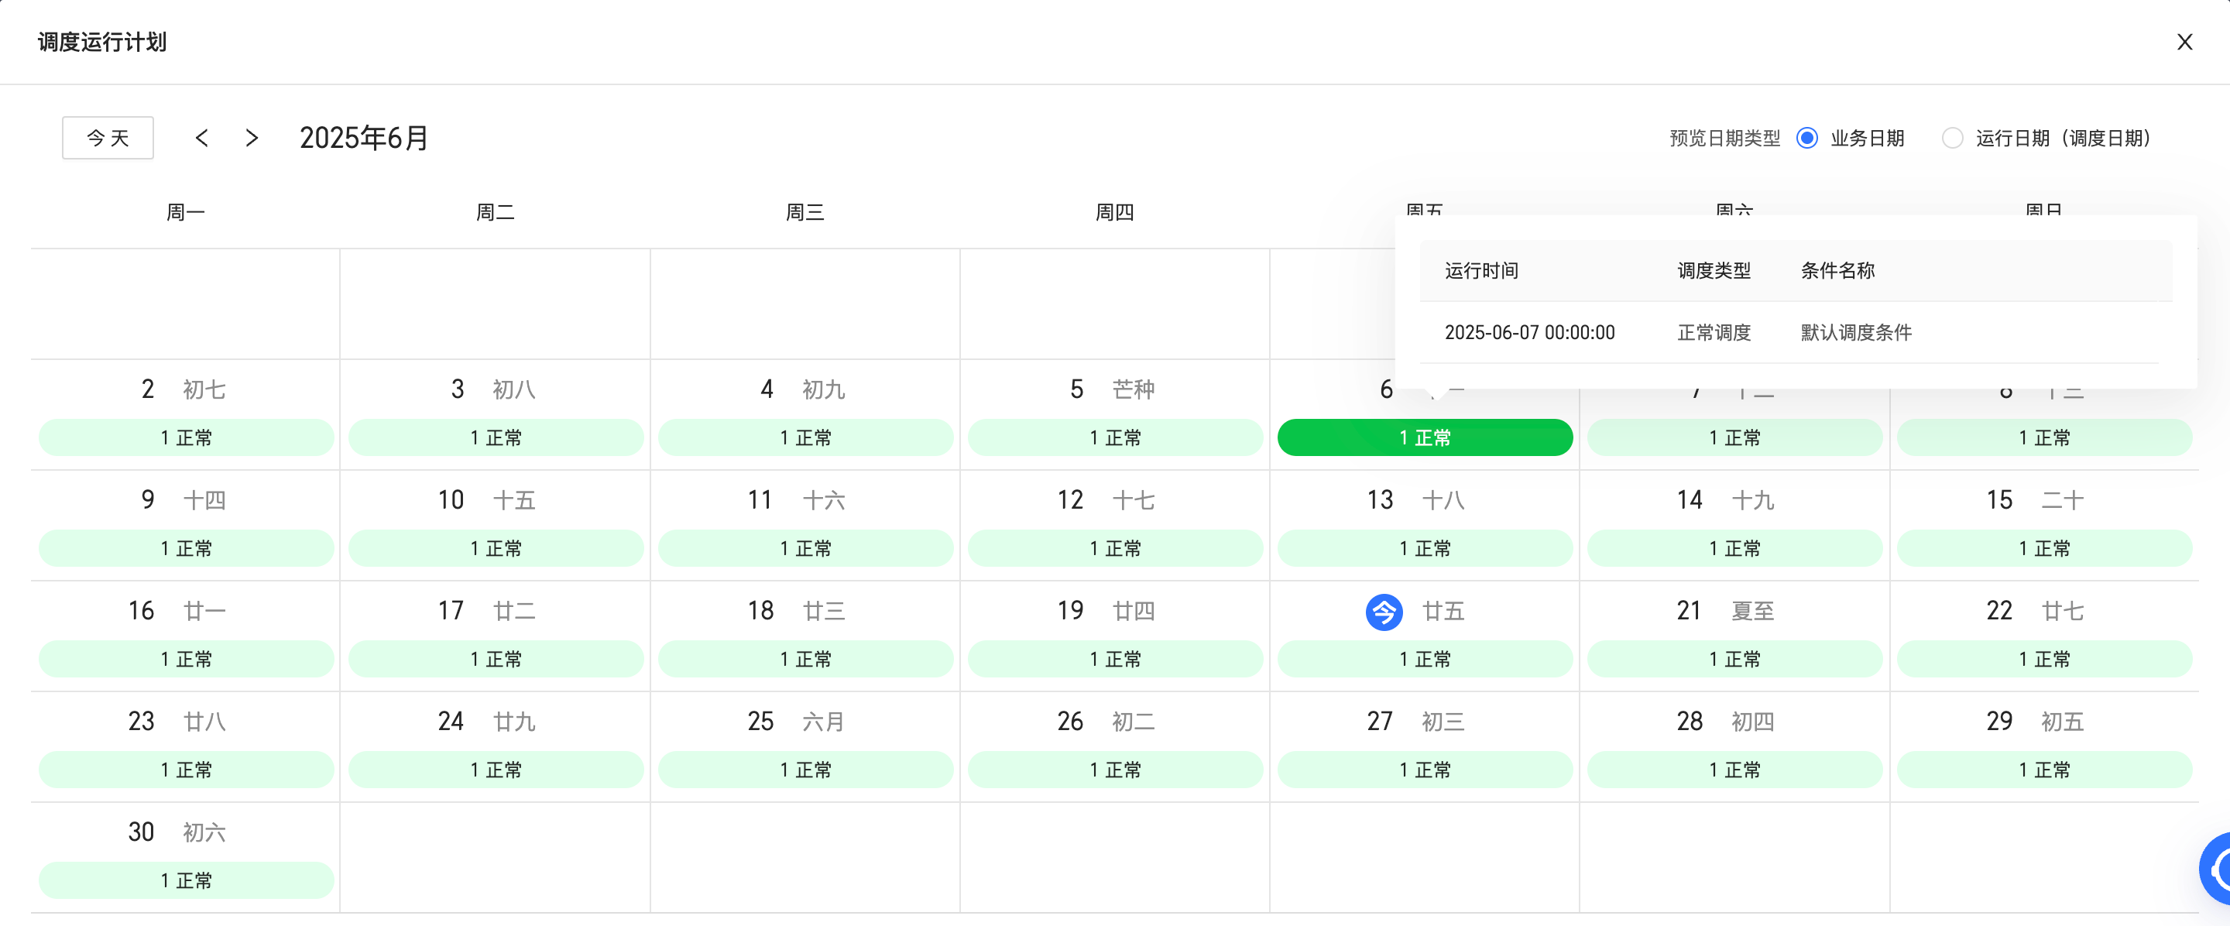Click 1 正常 badge on June 26
The height and width of the screenshot is (926, 2230).
tap(1114, 770)
